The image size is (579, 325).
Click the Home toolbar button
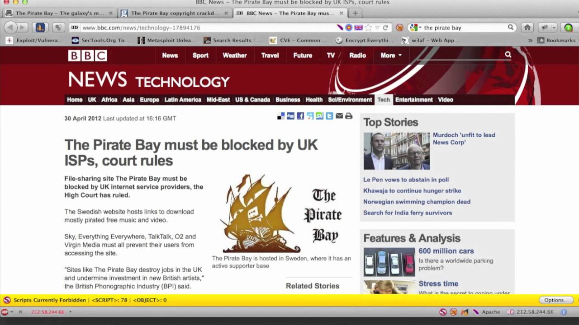527,28
